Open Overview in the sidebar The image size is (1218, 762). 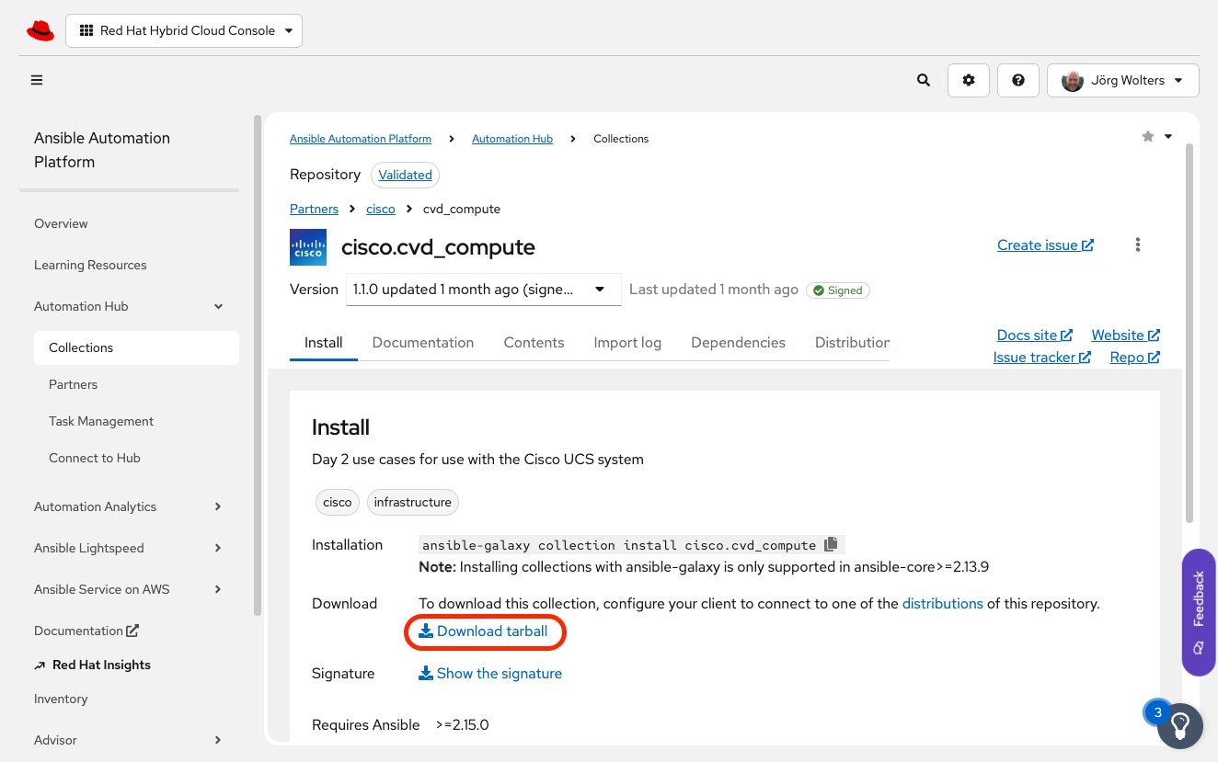point(61,223)
